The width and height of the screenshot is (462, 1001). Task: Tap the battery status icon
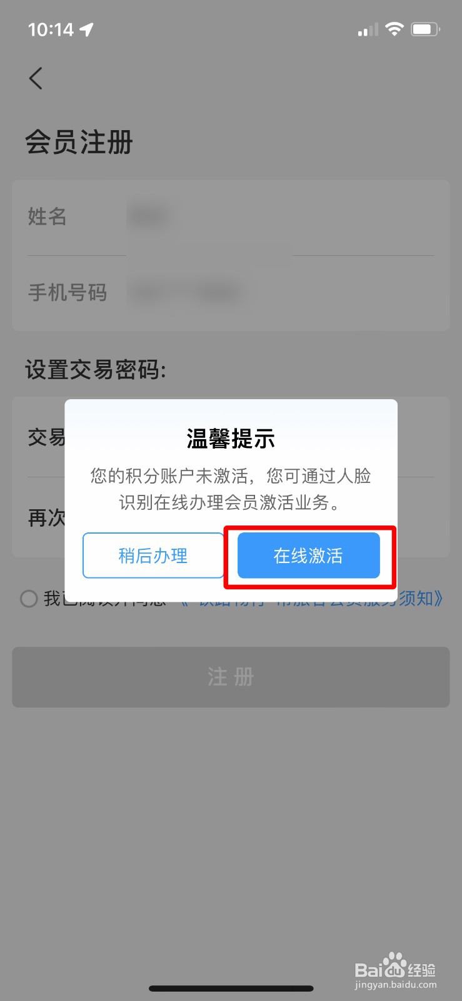[x=425, y=29]
